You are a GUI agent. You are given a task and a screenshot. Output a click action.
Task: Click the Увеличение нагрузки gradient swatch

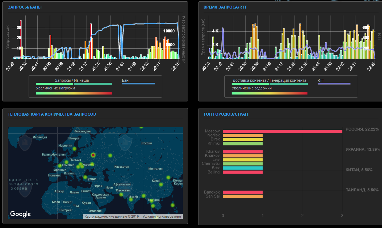tap(74, 93)
